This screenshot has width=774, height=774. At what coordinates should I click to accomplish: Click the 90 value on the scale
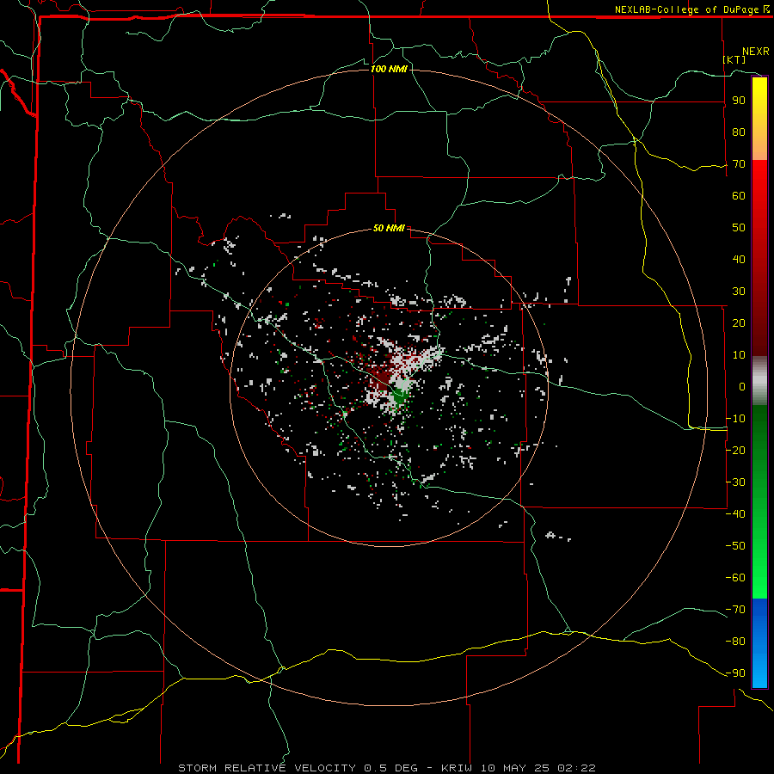pyautogui.click(x=739, y=101)
